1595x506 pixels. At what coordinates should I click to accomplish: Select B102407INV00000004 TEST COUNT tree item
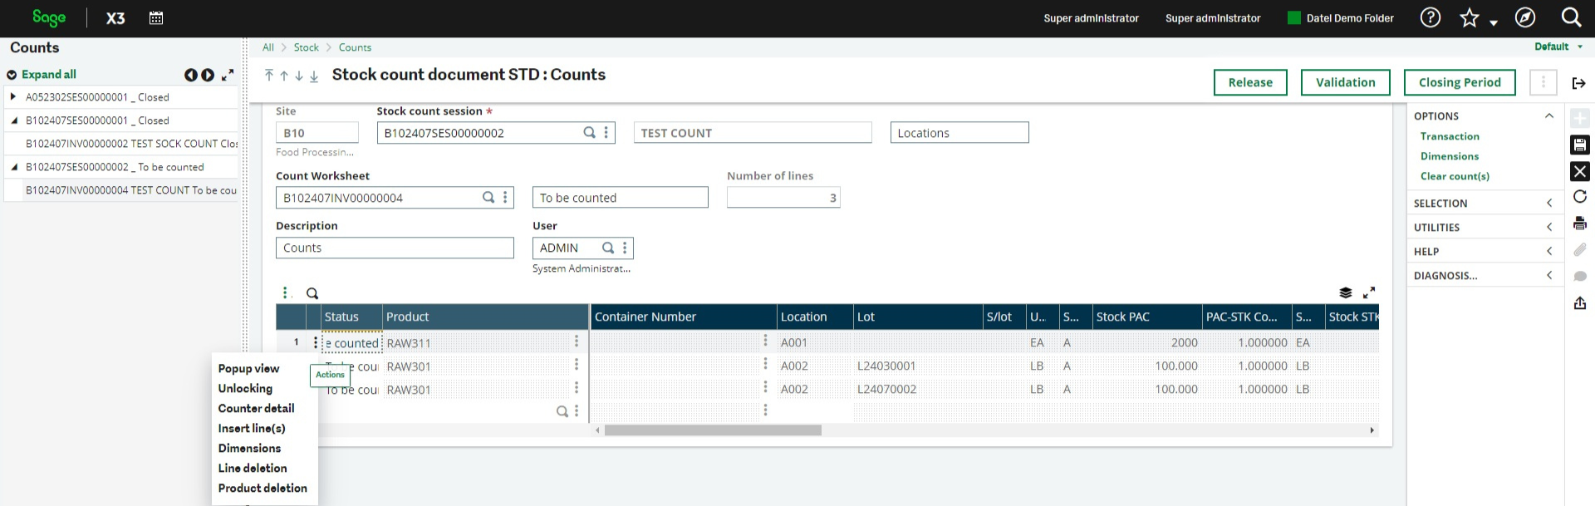pyautogui.click(x=130, y=190)
